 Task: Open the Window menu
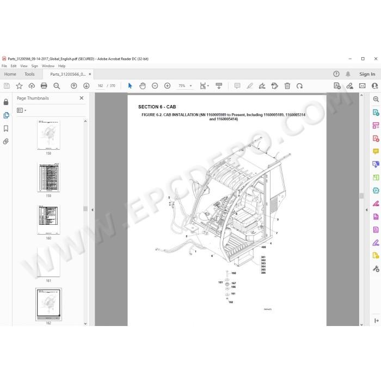coord(48,66)
